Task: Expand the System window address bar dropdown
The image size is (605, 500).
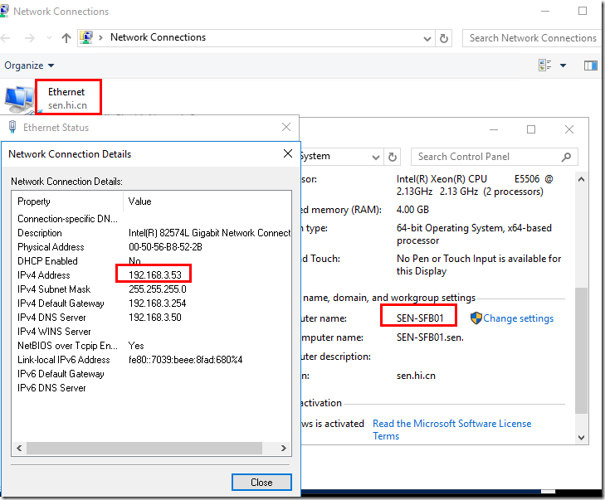Action: tap(375, 157)
